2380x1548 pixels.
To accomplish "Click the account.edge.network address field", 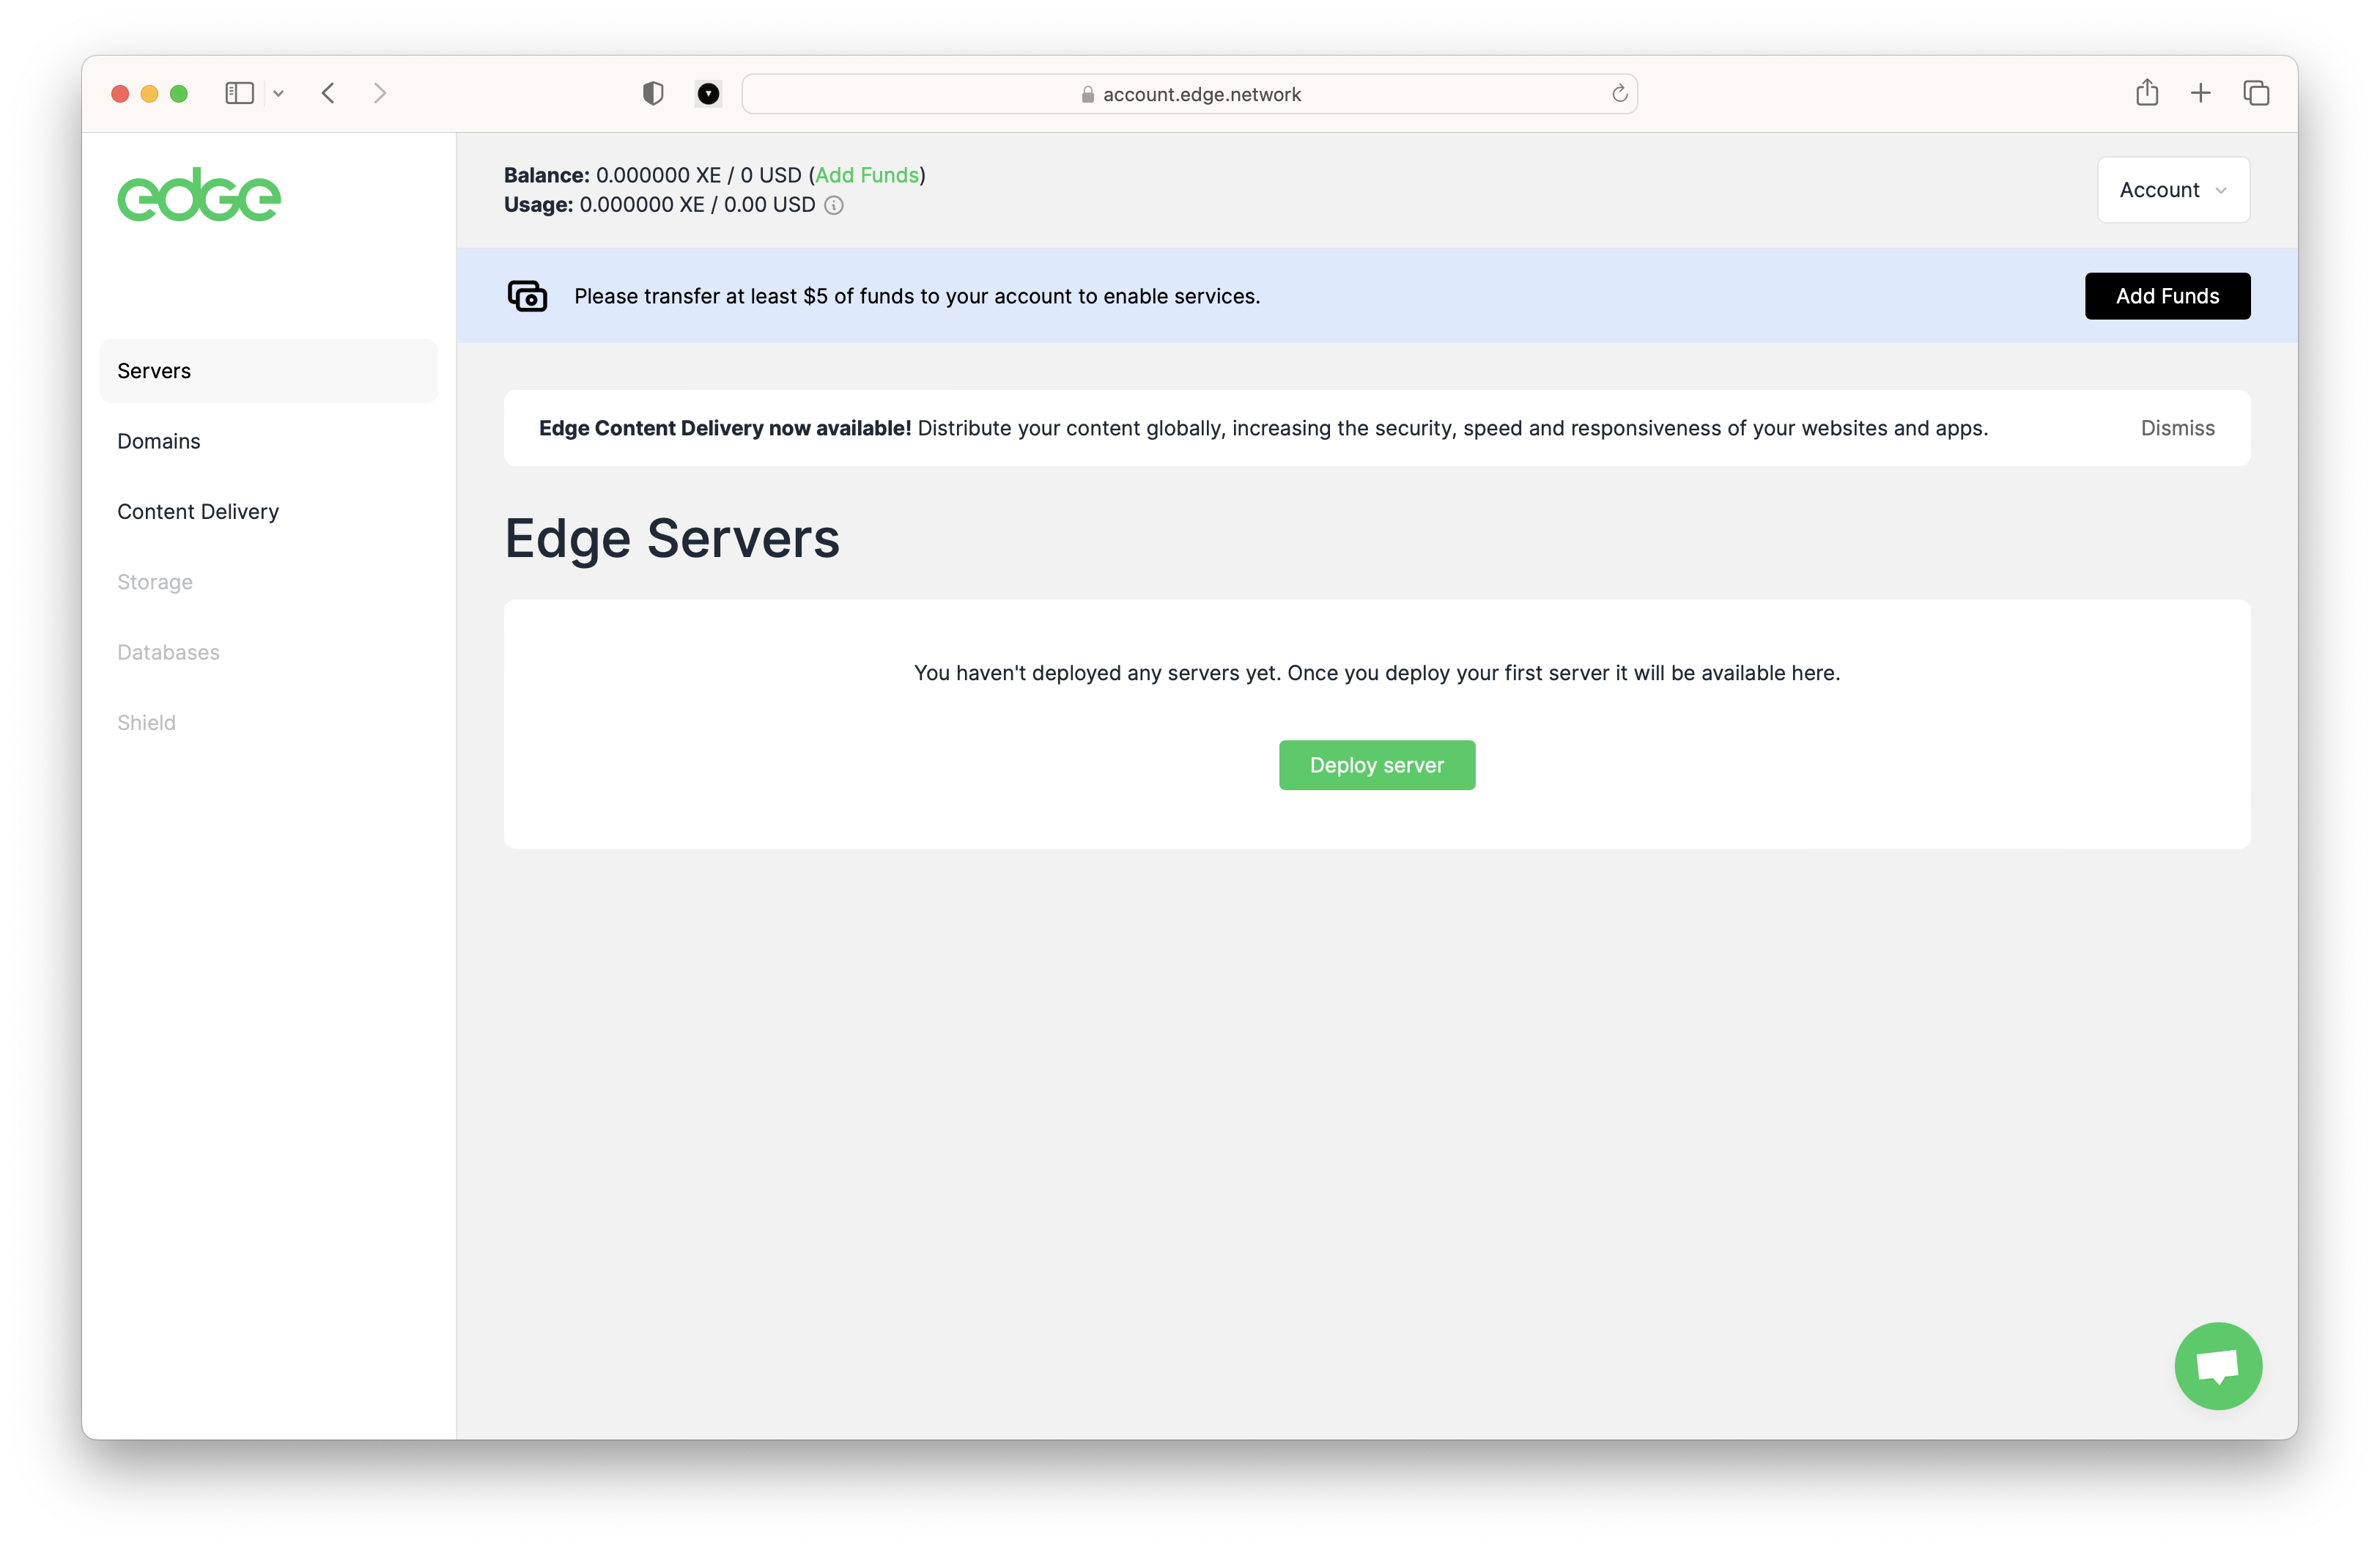I will [x=1189, y=94].
